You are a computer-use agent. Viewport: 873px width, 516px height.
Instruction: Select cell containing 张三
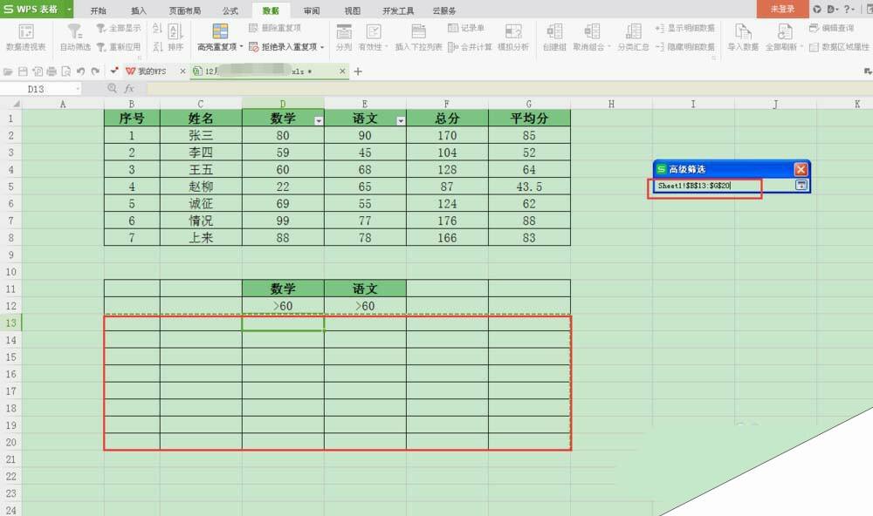point(201,135)
